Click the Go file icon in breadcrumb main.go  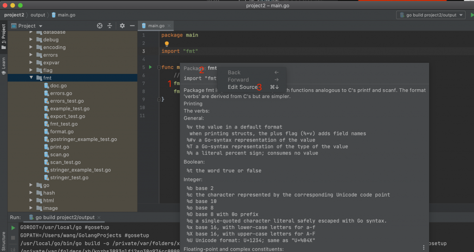click(54, 15)
